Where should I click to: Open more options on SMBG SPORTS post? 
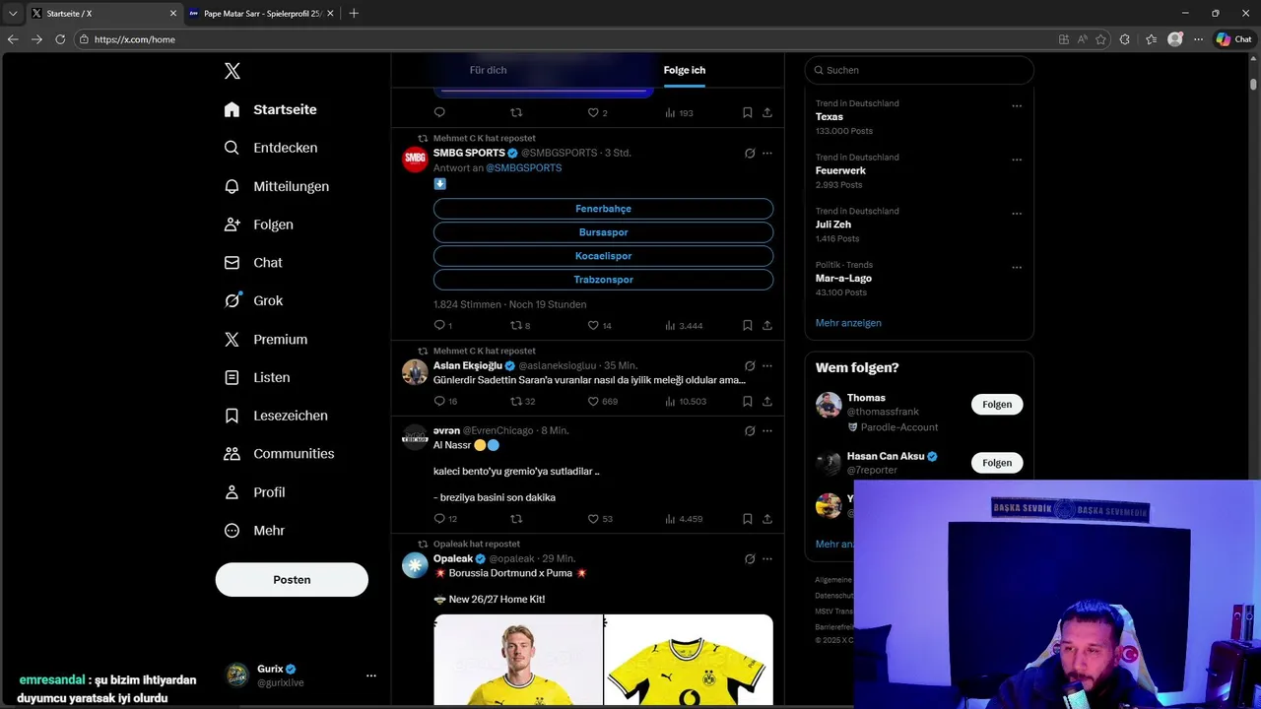[767, 154]
